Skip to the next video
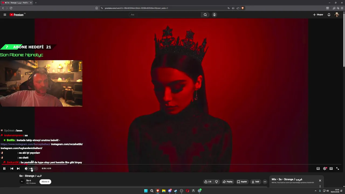Viewport: 345px width, 194px height. coord(18,169)
